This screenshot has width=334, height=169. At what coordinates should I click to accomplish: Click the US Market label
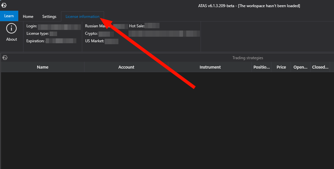pos(95,41)
